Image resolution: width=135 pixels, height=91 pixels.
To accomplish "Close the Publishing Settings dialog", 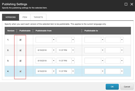I will coord(132,4).
